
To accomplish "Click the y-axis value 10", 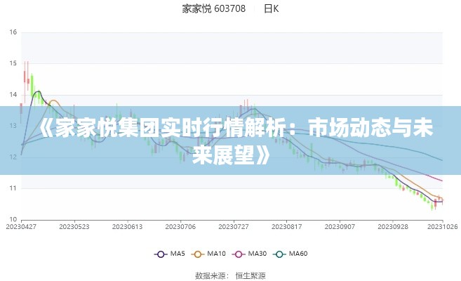I will 13,219.
